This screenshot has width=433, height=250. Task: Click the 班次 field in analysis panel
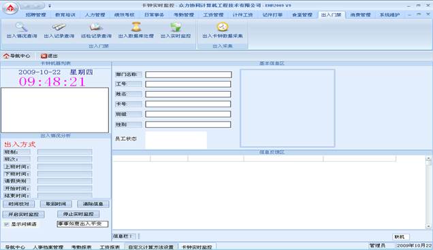click(65, 160)
